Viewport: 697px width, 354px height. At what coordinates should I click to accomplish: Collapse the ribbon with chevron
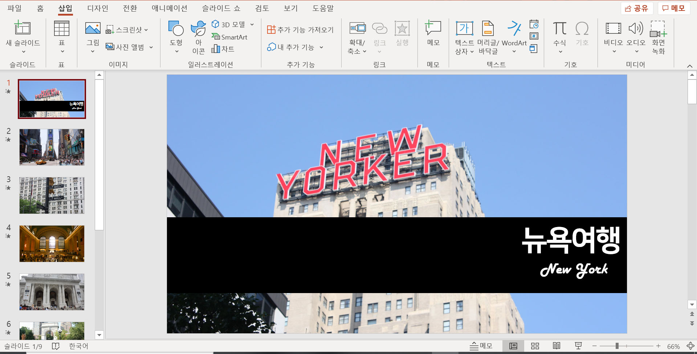(x=690, y=66)
